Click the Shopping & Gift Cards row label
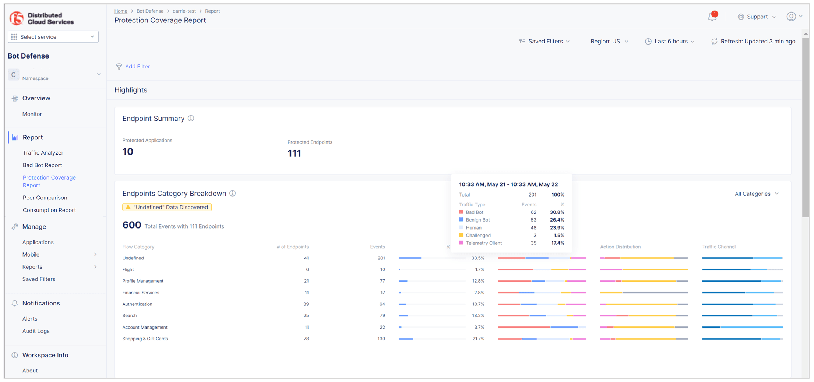814x382 pixels. click(145, 339)
